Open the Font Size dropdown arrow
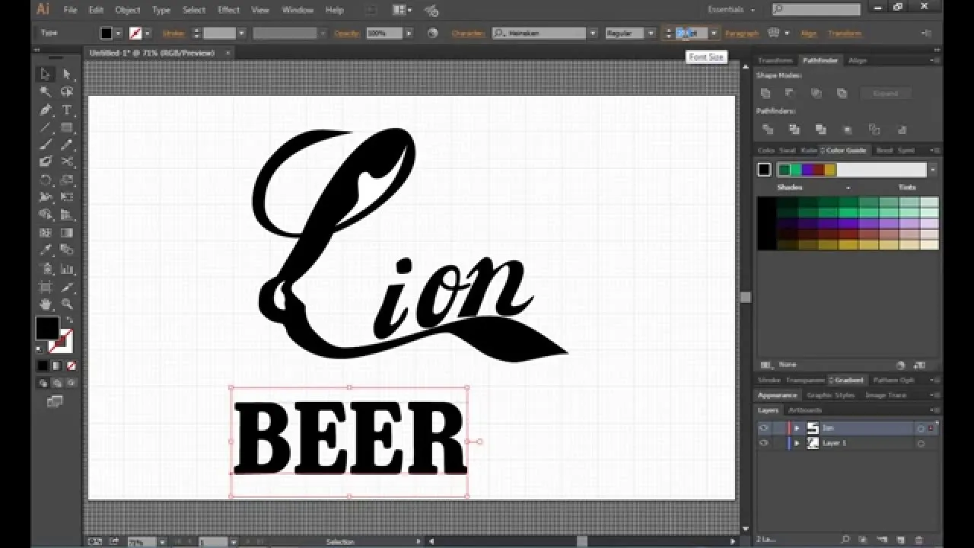The height and width of the screenshot is (548, 974). (713, 33)
